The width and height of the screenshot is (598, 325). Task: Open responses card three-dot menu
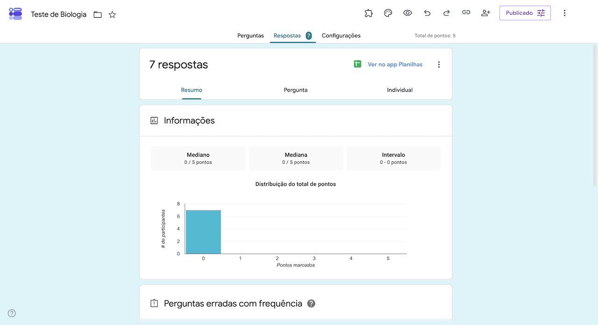439,65
